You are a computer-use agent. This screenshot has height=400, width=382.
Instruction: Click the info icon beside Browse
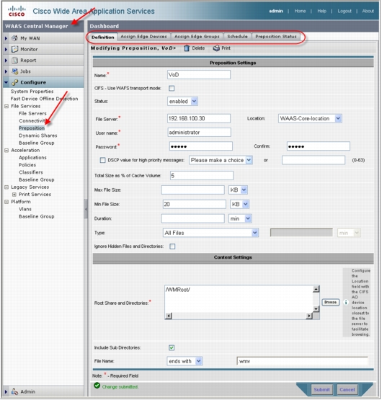[x=346, y=302]
